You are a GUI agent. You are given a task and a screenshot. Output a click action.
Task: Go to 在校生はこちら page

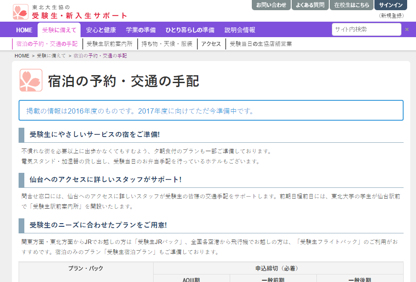pos(351,5)
